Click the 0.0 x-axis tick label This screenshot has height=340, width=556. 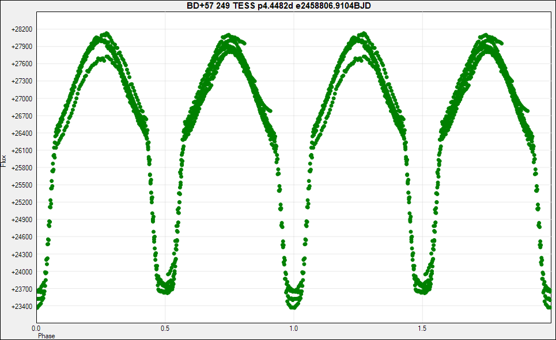(x=36, y=328)
